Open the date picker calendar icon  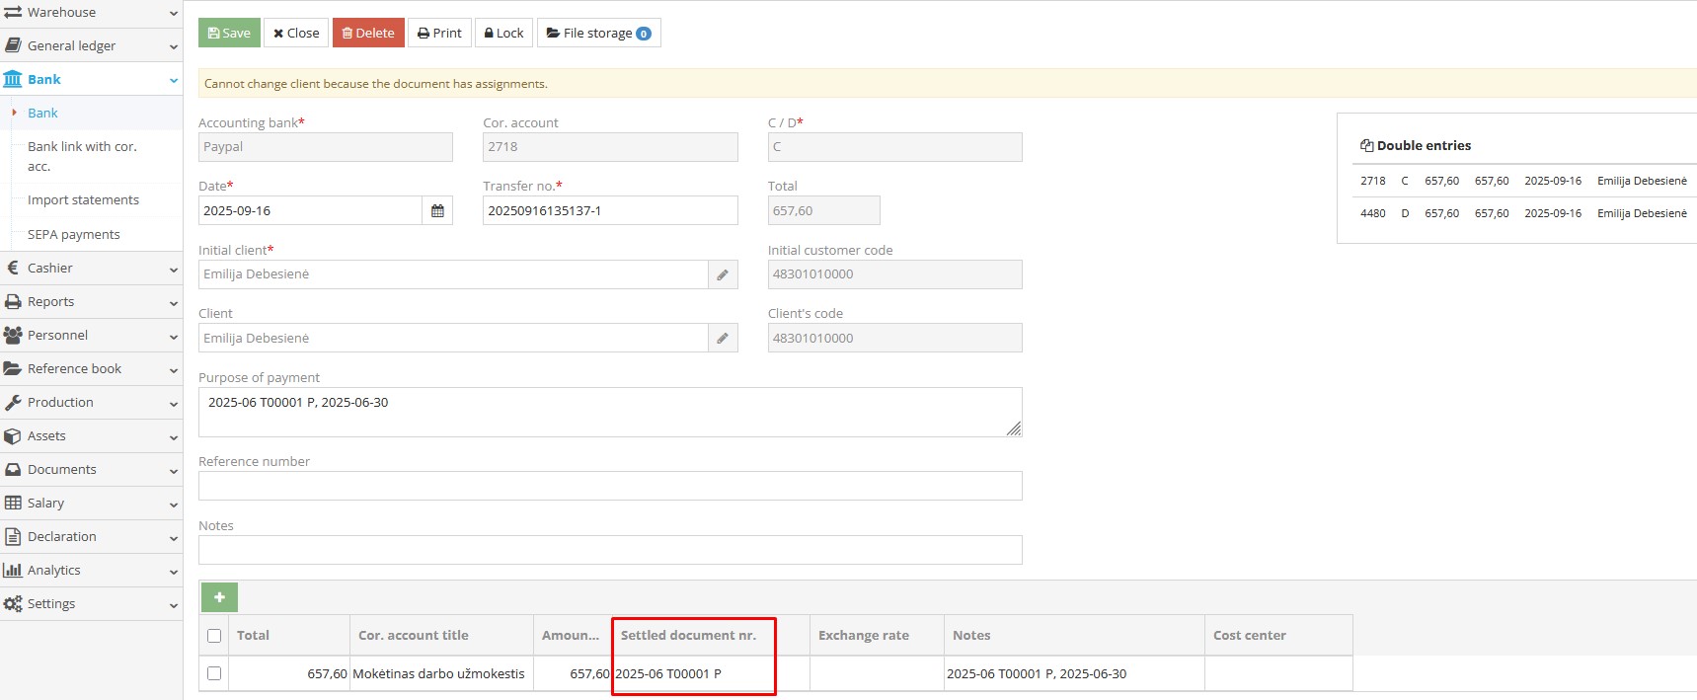pyautogui.click(x=437, y=210)
